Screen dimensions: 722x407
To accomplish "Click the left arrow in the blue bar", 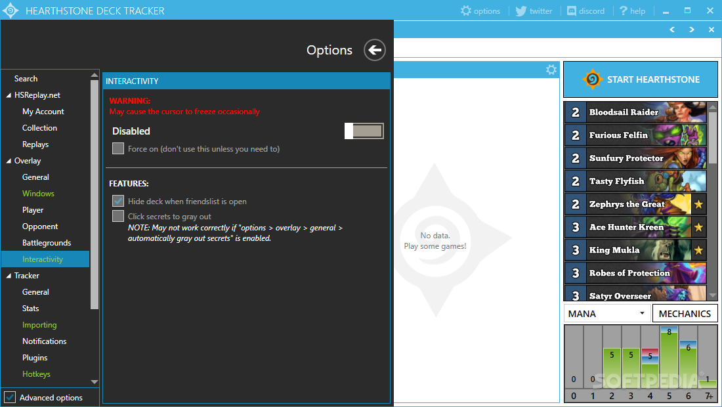I will click(x=672, y=30).
